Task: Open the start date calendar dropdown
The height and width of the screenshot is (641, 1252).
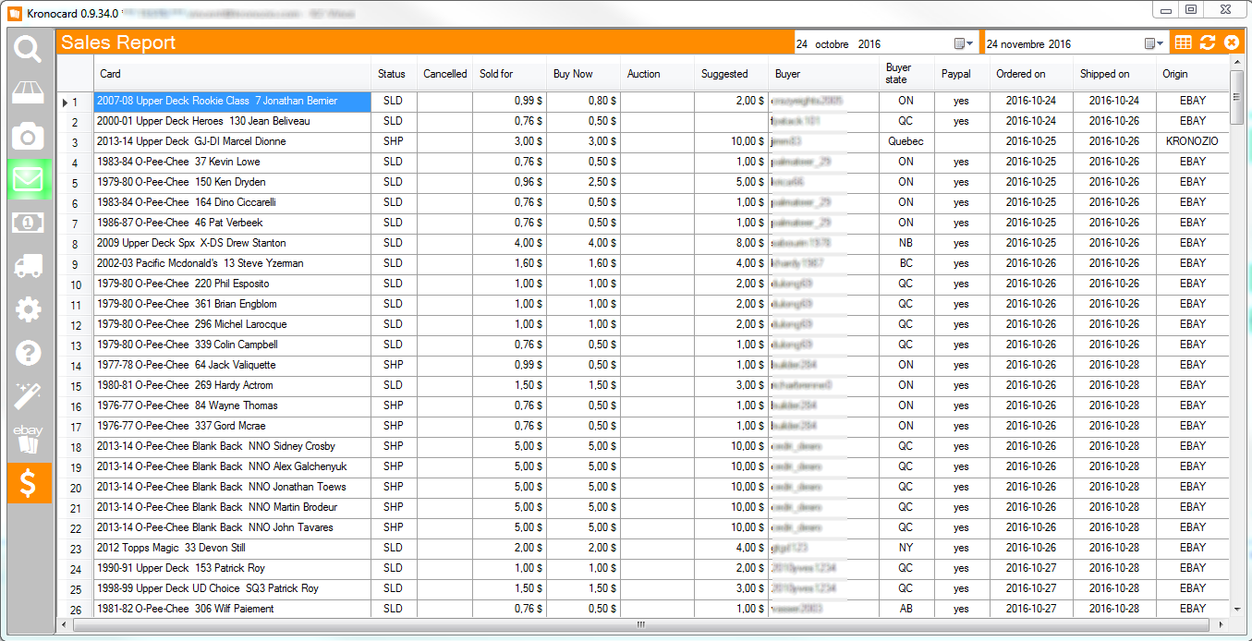Action: click(964, 43)
